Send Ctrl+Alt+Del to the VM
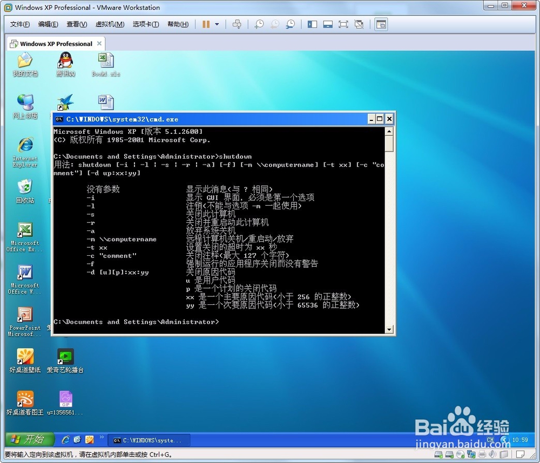This screenshot has height=463, width=540. 237,24
